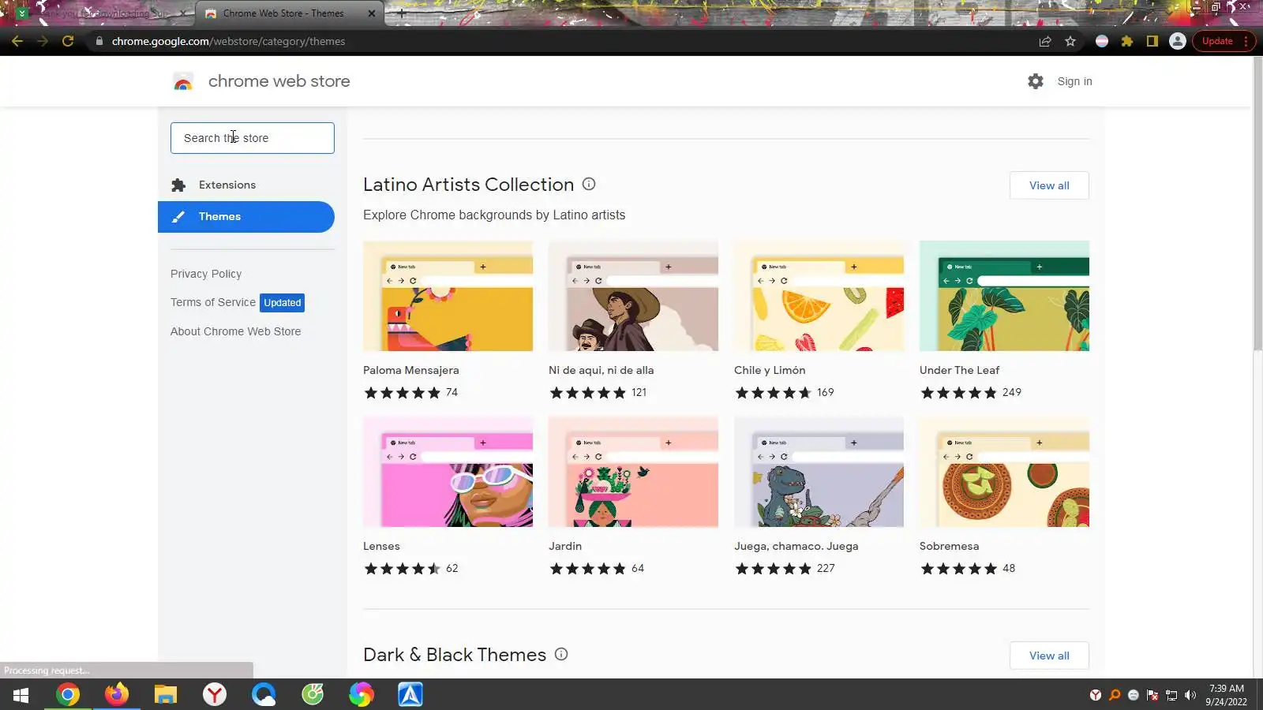Screen dimensions: 1263x710
Task: Click the blue A app in taskbar
Action: (410, 695)
